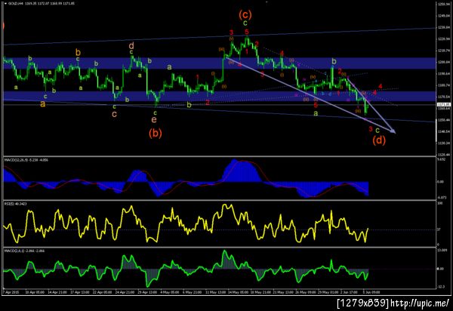Select the orange (c) wave label at the peak
The width and height of the screenshot is (453, 311).
coord(245,14)
